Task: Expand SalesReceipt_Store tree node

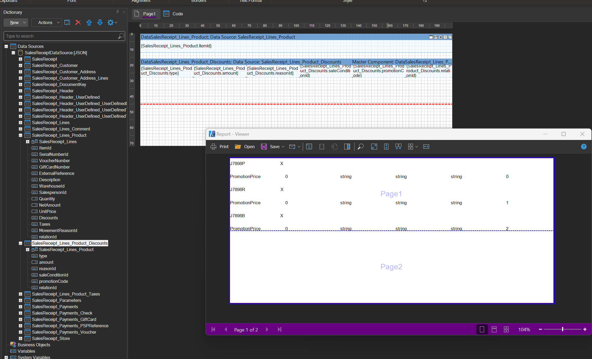Action: [20, 338]
